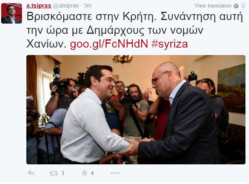The height and width of the screenshot is (184, 249).
Task: Click the reply arrow icon
Action: (31, 173)
